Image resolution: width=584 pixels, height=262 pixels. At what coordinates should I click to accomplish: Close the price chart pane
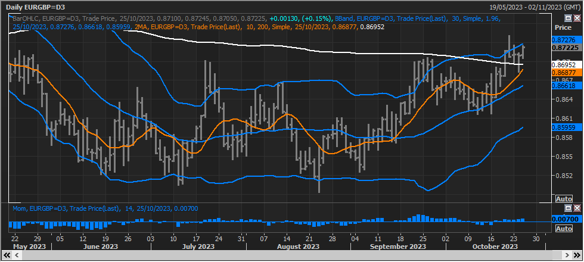pyautogui.click(x=576, y=18)
